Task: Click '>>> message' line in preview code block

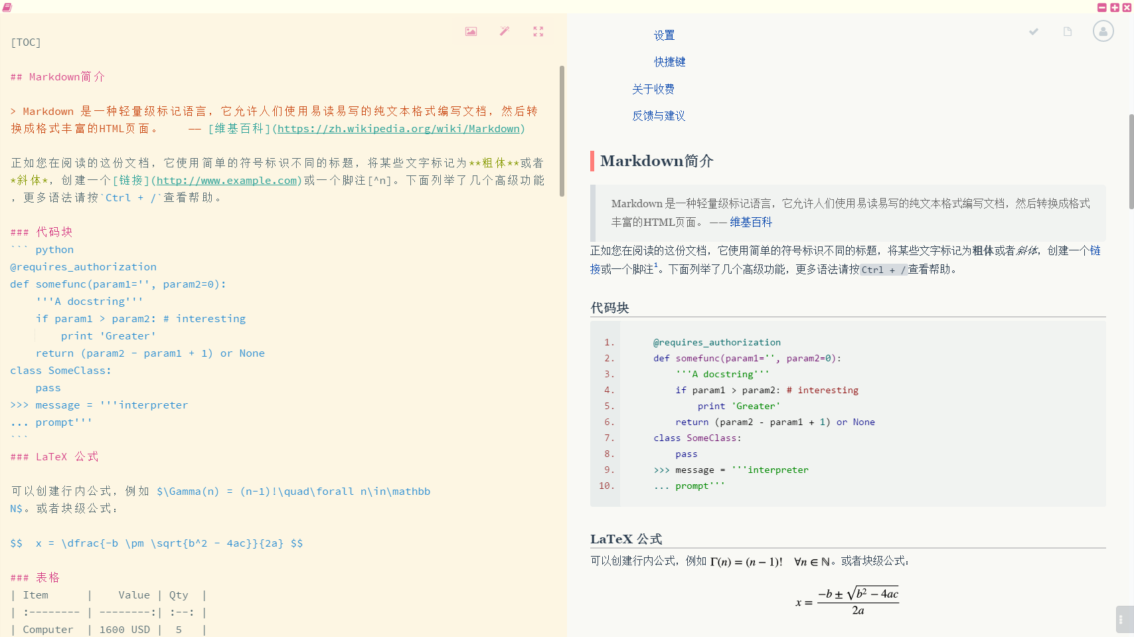Action: point(731,470)
